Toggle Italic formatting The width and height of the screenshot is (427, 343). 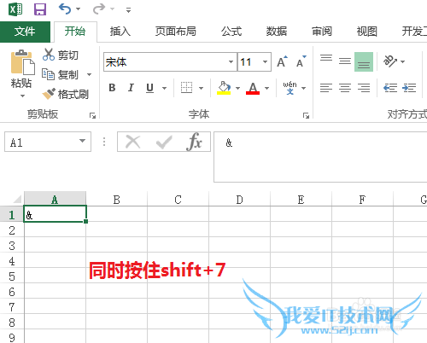point(131,88)
